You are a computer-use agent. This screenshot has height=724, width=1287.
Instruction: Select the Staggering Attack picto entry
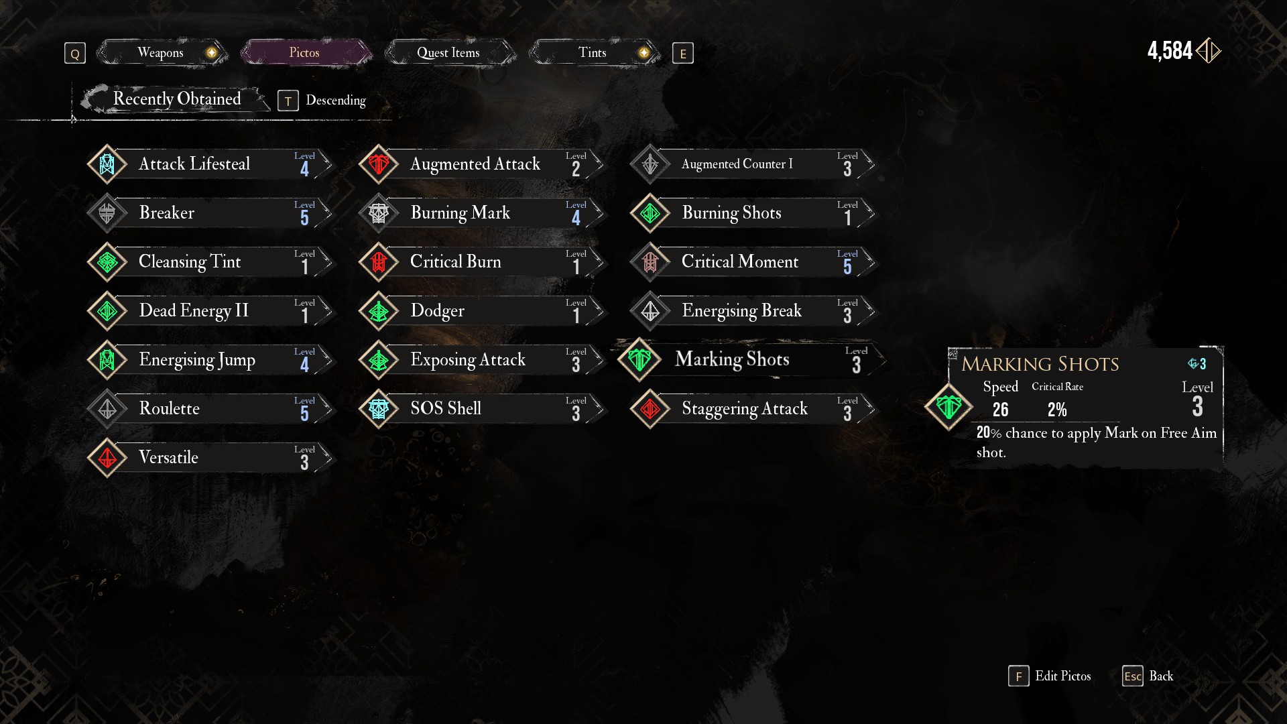point(753,409)
